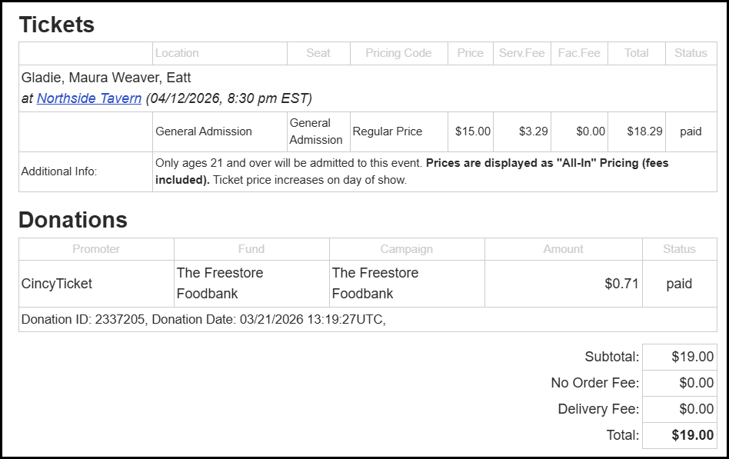Click the ticket Price value $15.00
Viewport: 729px width, 459px height.
point(472,131)
